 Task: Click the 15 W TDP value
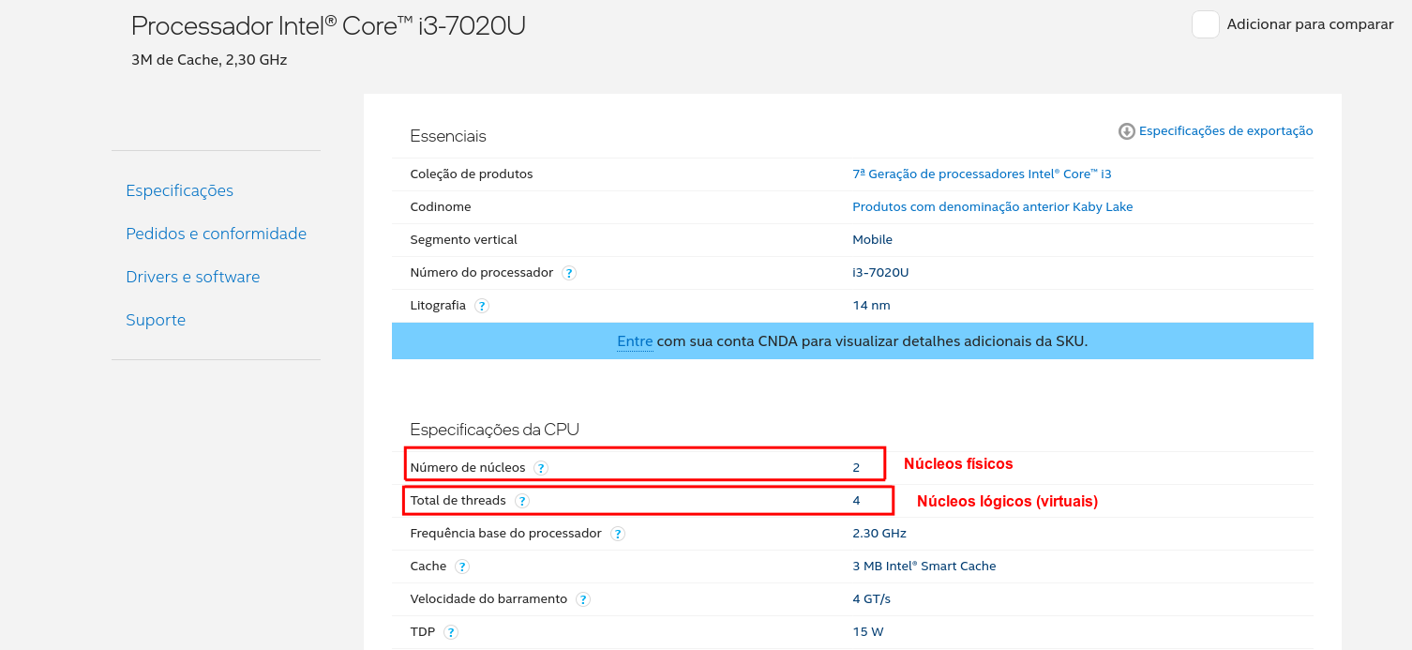(868, 632)
